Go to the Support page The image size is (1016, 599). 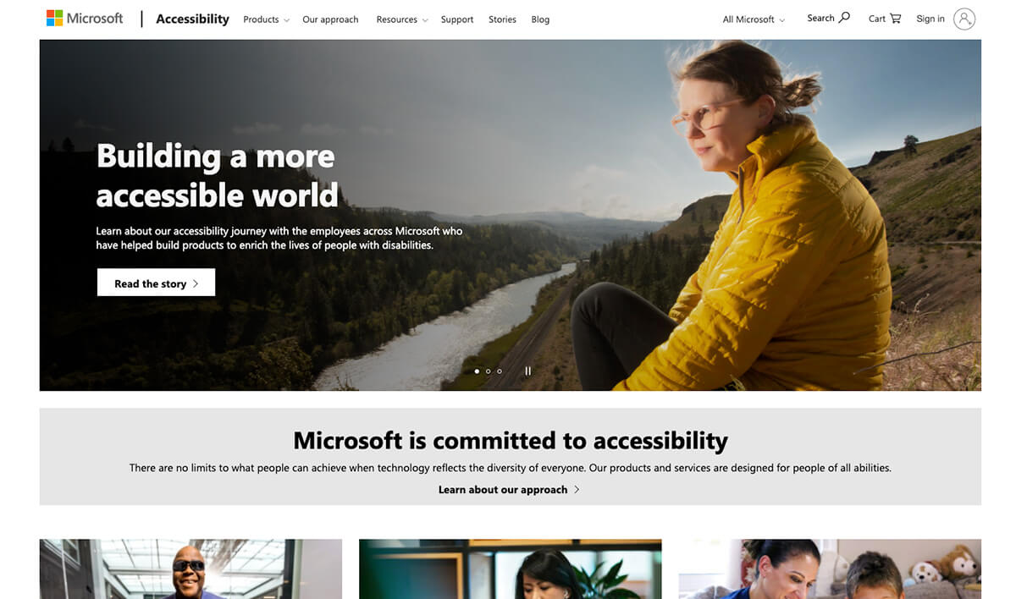pos(457,19)
